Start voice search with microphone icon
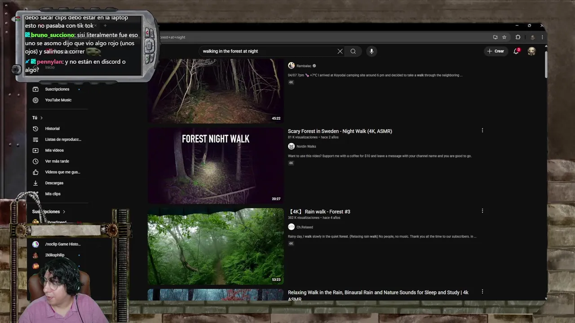Screen dimensions: 575x323 pos(372,51)
